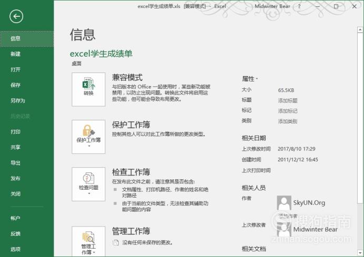Viewport: 364px width, 257px height.
Task: Click the file size value 65.5KB
Action: point(286,90)
